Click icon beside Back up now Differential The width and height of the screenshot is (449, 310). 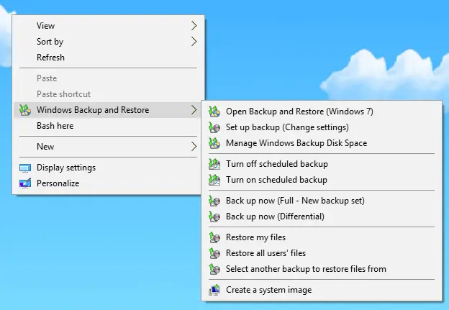pyautogui.click(x=214, y=216)
